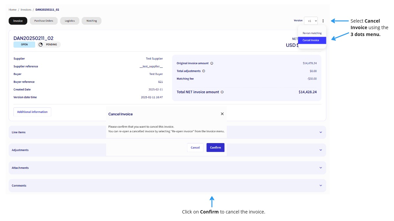Viewport: 394px width, 221px height.
Task: Switch to the Purchase Orders tab
Action: pos(44,21)
